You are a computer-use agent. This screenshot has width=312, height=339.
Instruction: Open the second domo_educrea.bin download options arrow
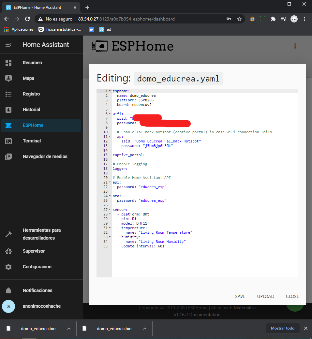tap(145, 329)
